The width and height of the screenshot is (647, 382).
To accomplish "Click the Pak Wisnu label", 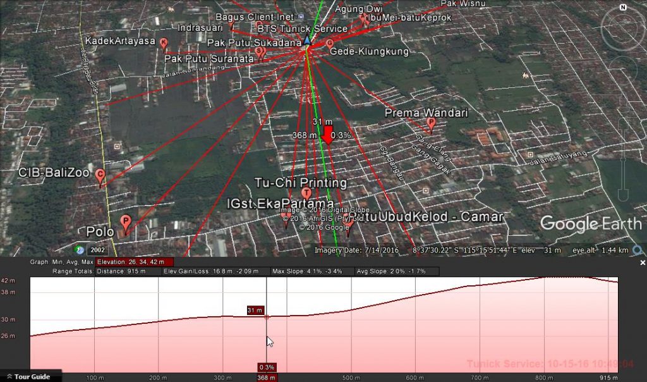I will (463, 3).
